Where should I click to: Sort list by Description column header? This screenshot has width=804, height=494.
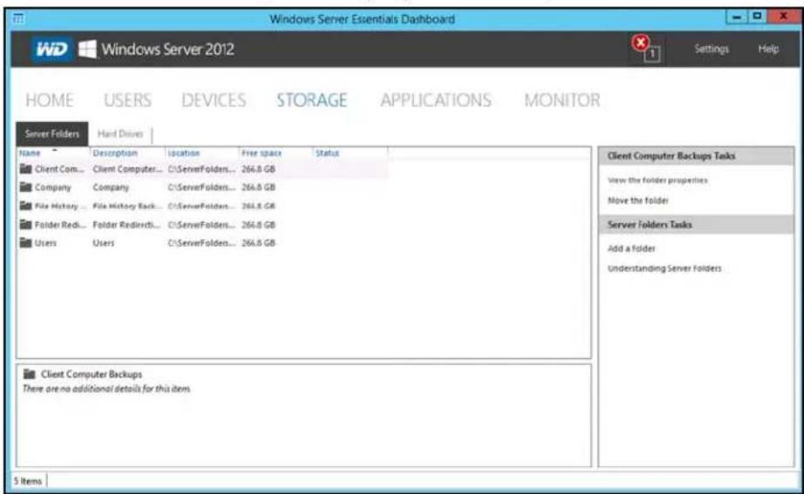pos(115,152)
